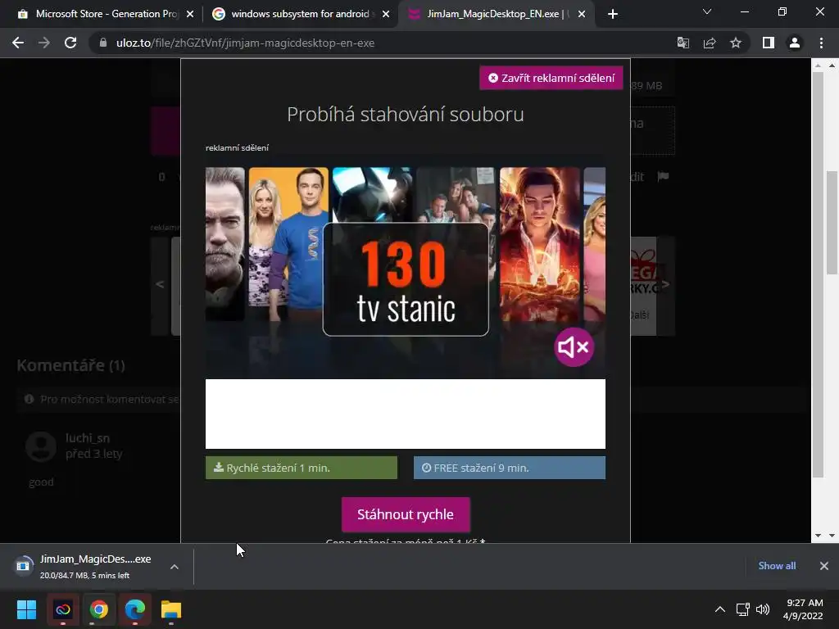Click the luchi_sn commenter name

88,438
